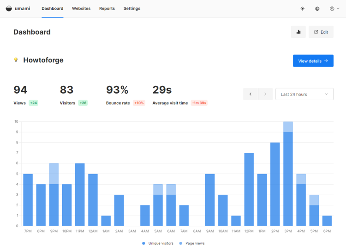This screenshot has height=252, width=346.
Task: Click the +10% bounce rate badge
Action: [139, 103]
